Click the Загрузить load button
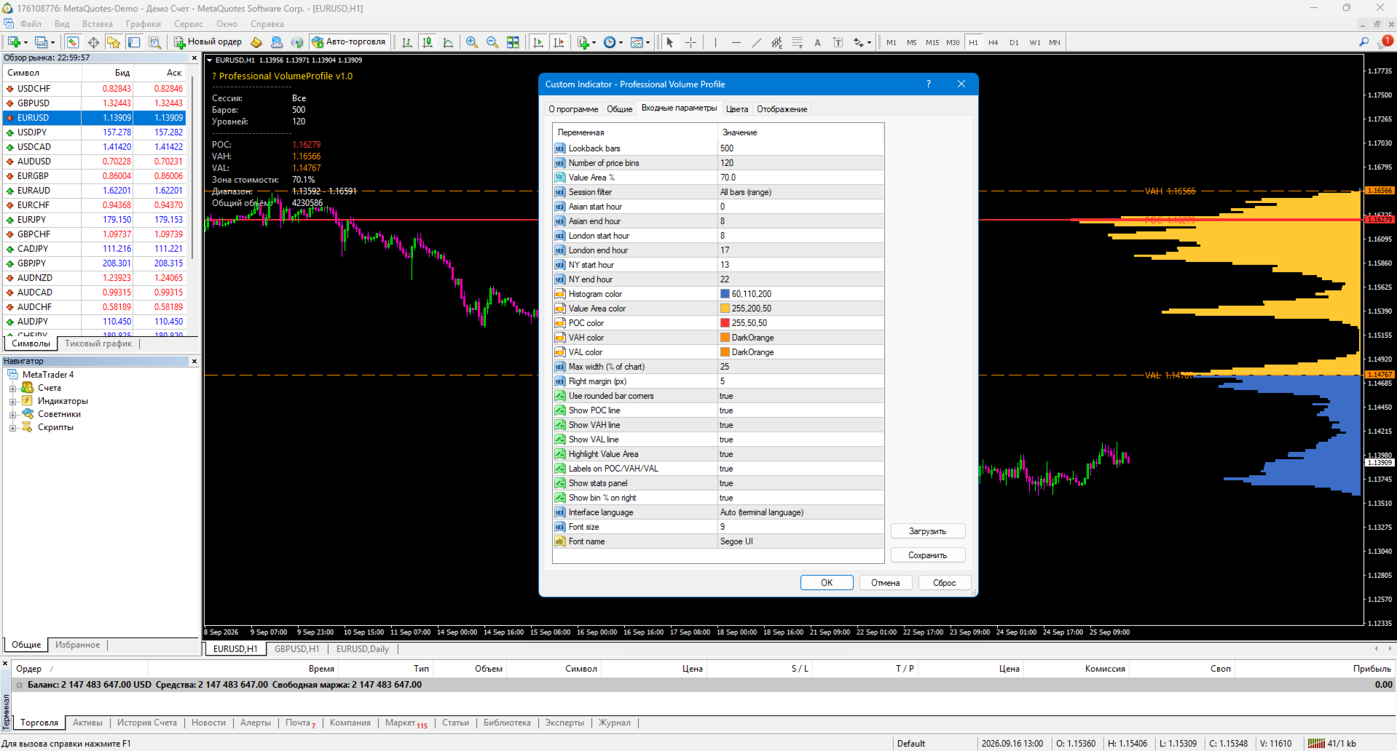The image size is (1397, 751). (x=927, y=531)
